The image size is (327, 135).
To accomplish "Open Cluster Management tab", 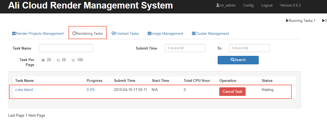I will tap(211, 33).
